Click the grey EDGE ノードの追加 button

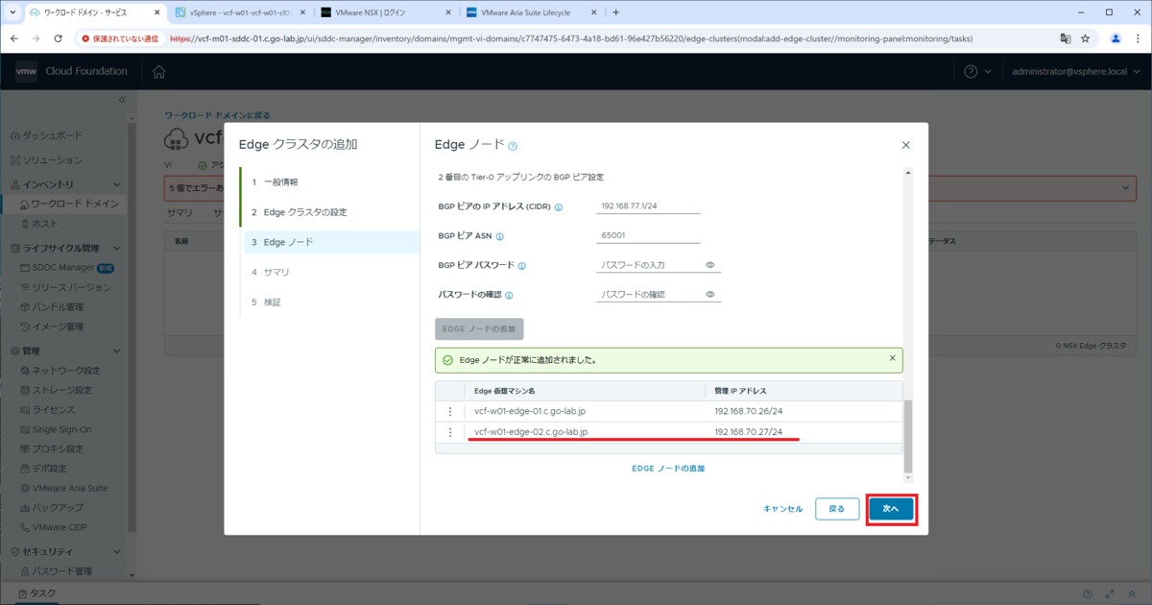(x=479, y=328)
